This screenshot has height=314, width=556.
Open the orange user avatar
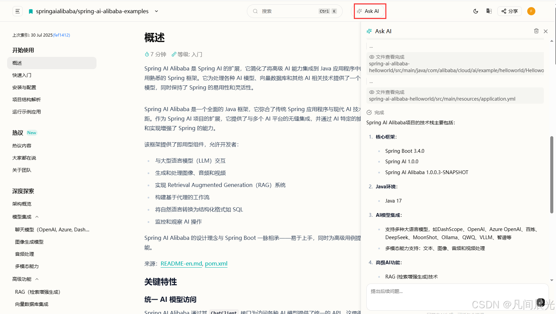pos(531,11)
